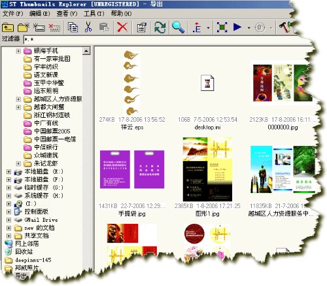The width and height of the screenshot is (327, 286).
Task: Select the 宇丰纺织 folder
Action: click(46, 67)
